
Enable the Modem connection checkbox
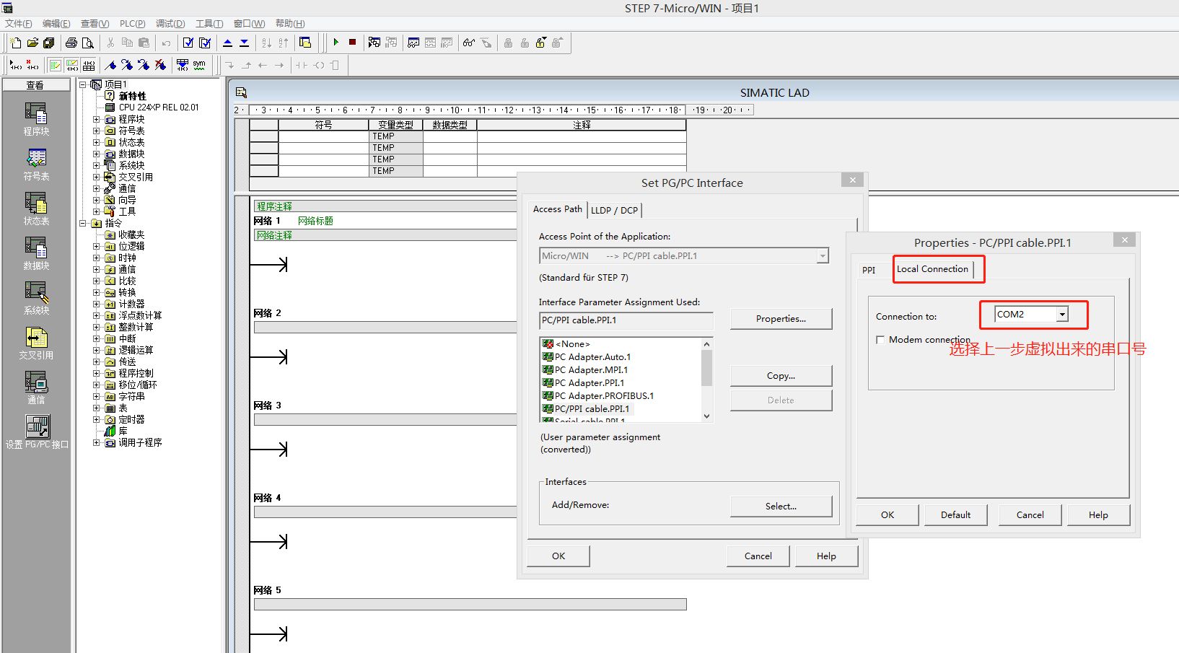880,340
